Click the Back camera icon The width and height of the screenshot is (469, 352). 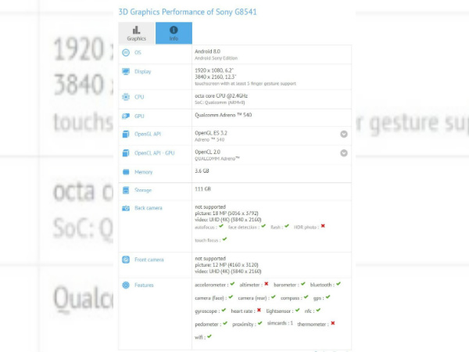pyautogui.click(x=126, y=208)
